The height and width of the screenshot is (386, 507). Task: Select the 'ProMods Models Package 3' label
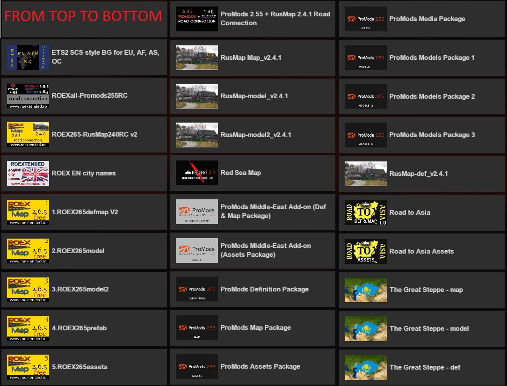[x=432, y=135]
